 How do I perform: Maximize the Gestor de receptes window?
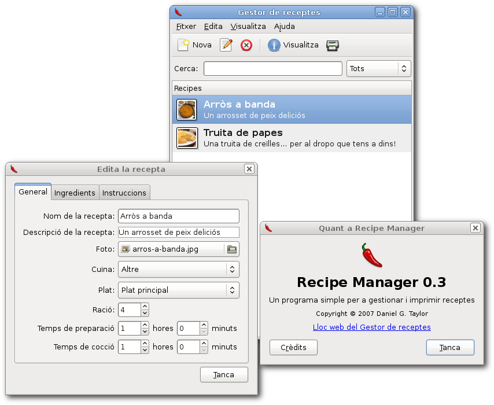tap(393, 12)
